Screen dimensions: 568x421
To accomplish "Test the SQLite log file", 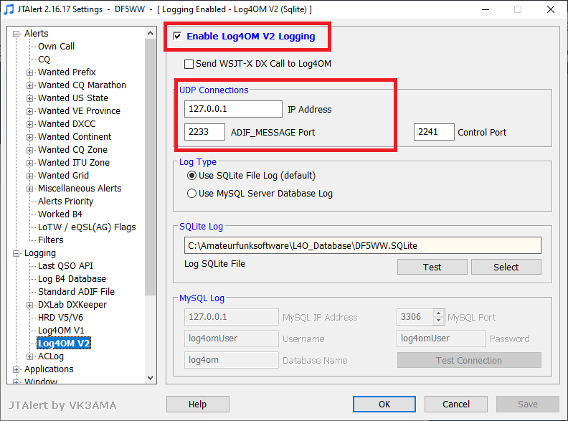I will click(432, 267).
